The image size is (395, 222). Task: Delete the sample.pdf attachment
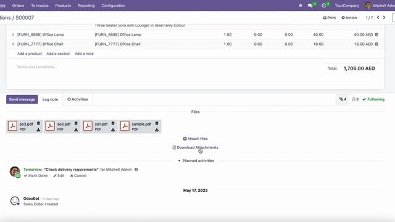[x=157, y=123]
